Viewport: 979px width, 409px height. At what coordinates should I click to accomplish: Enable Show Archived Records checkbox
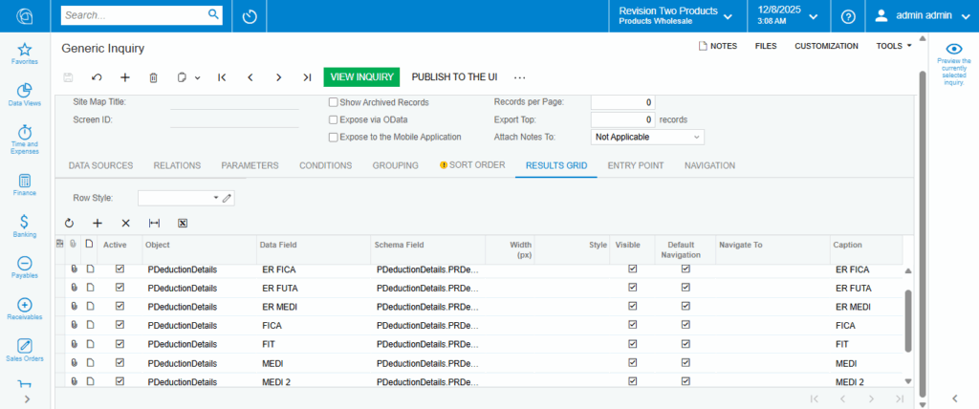coord(333,102)
